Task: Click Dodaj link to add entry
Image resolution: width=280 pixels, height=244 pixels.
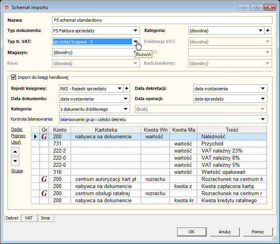Action: point(17,129)
